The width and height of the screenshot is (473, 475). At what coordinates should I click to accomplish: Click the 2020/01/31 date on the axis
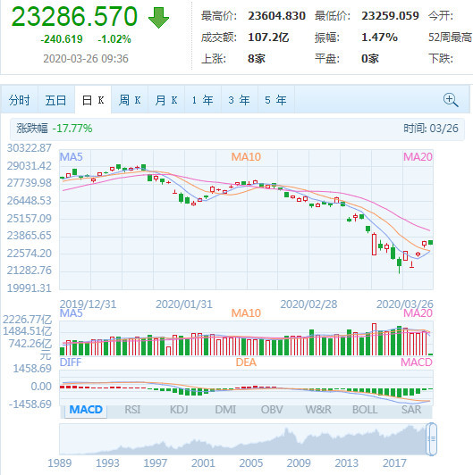point(184,304)
